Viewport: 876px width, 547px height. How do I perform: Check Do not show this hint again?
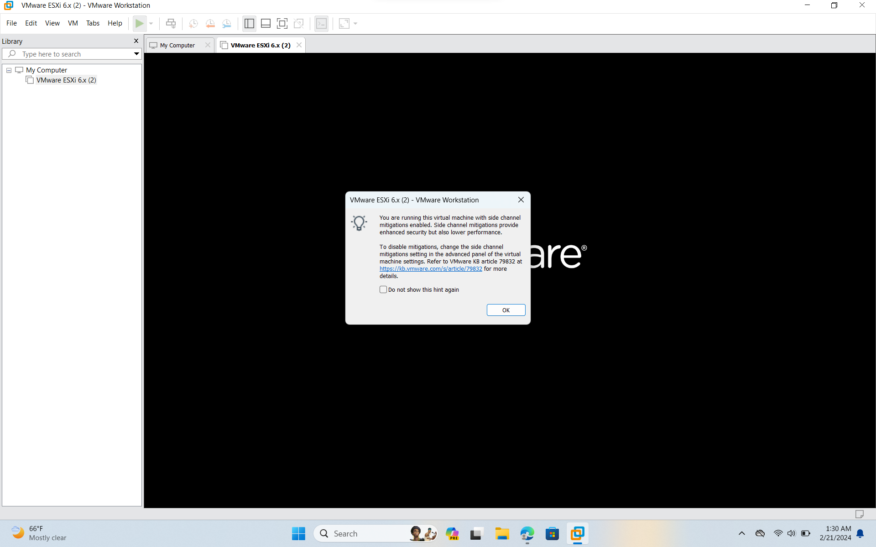pyautogui.click(x=383, y=289)
